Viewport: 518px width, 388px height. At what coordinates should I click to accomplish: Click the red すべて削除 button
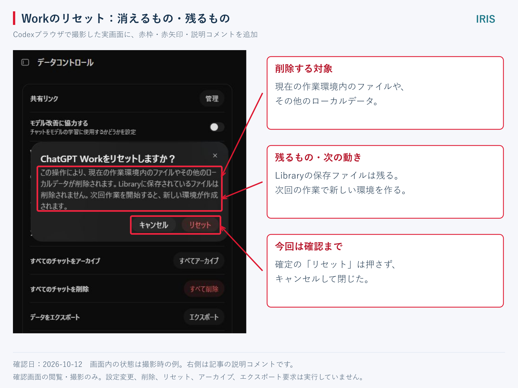coord(204,289)
